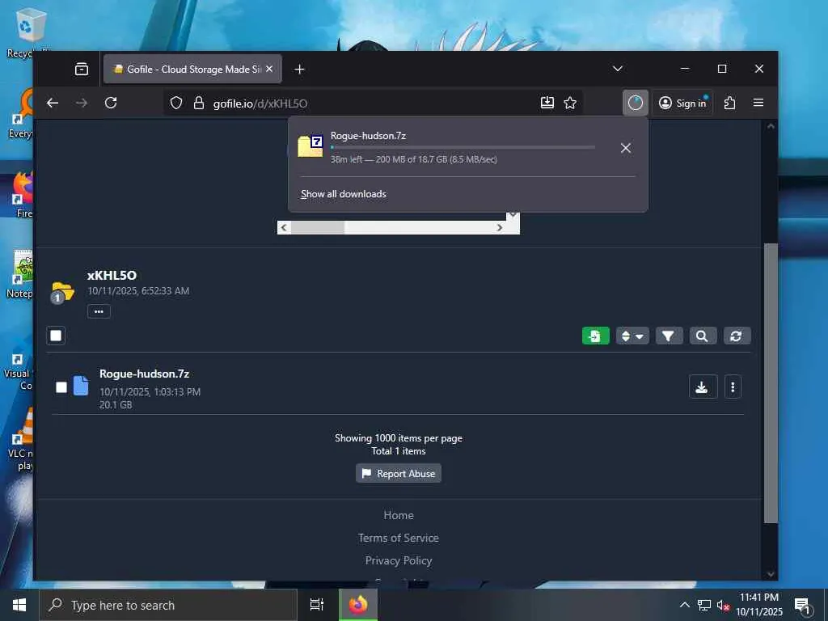Click the Total 1 items text
Screen dimensions: 828x621
pos(399,451)
